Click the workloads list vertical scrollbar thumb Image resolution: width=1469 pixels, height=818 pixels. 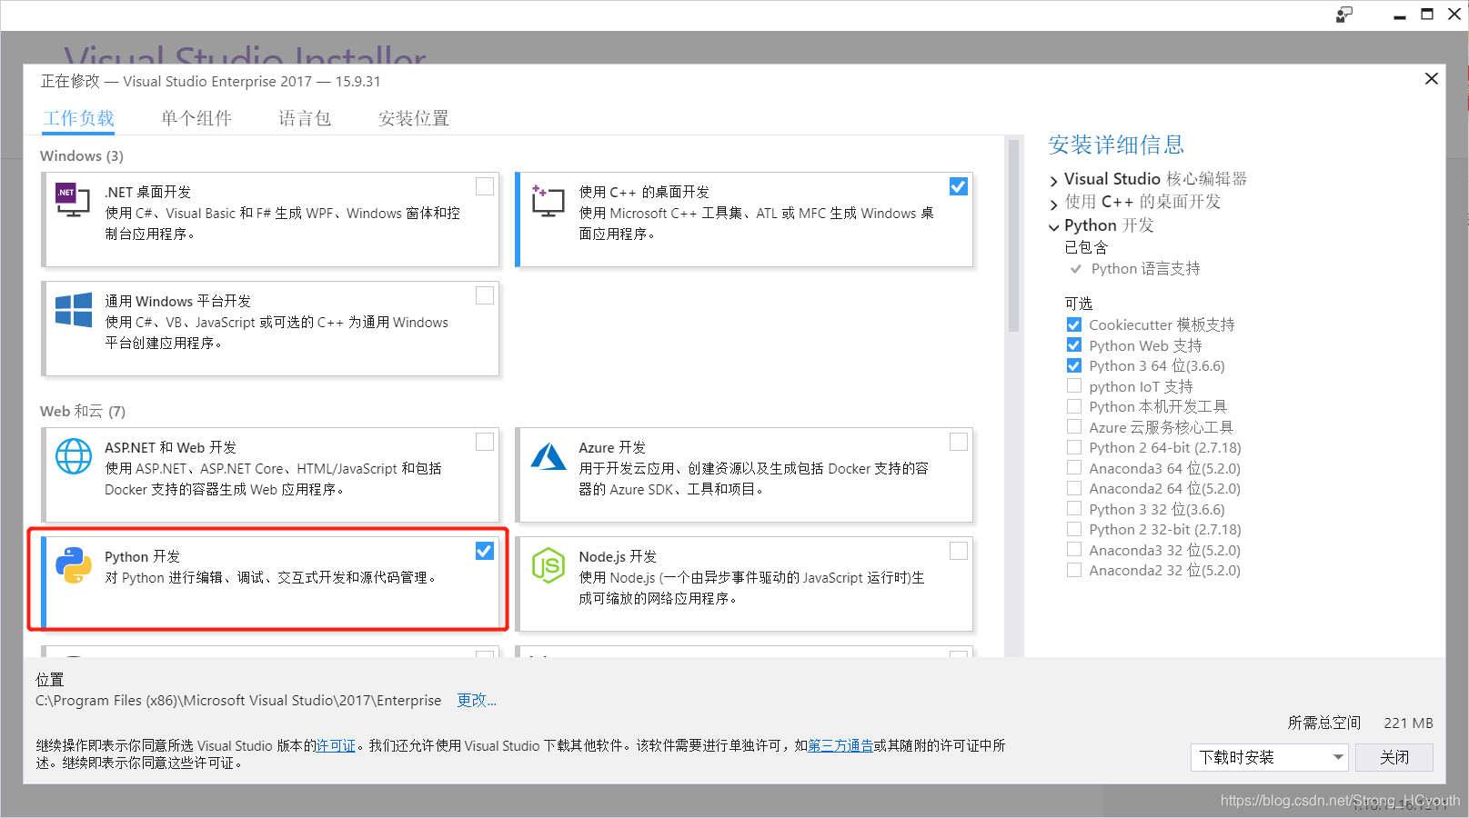(1013, 236)
